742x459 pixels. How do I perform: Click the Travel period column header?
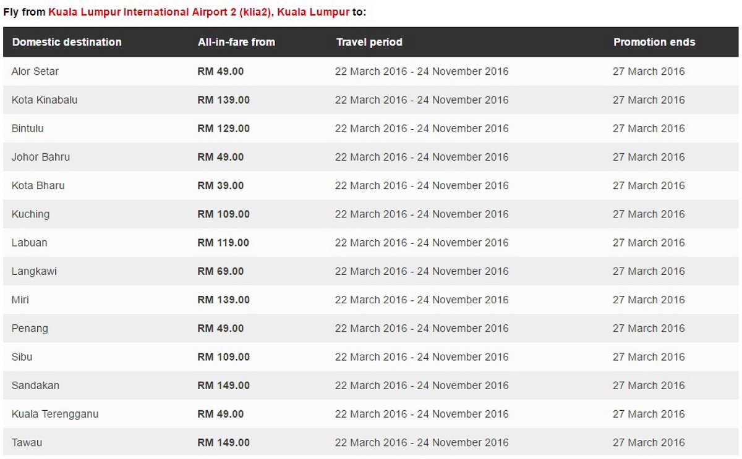tap(369, 42)
